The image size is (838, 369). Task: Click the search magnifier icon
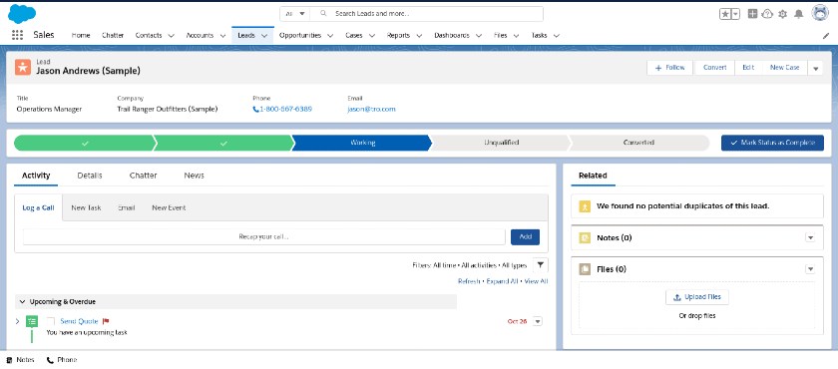tap(323, 13)
